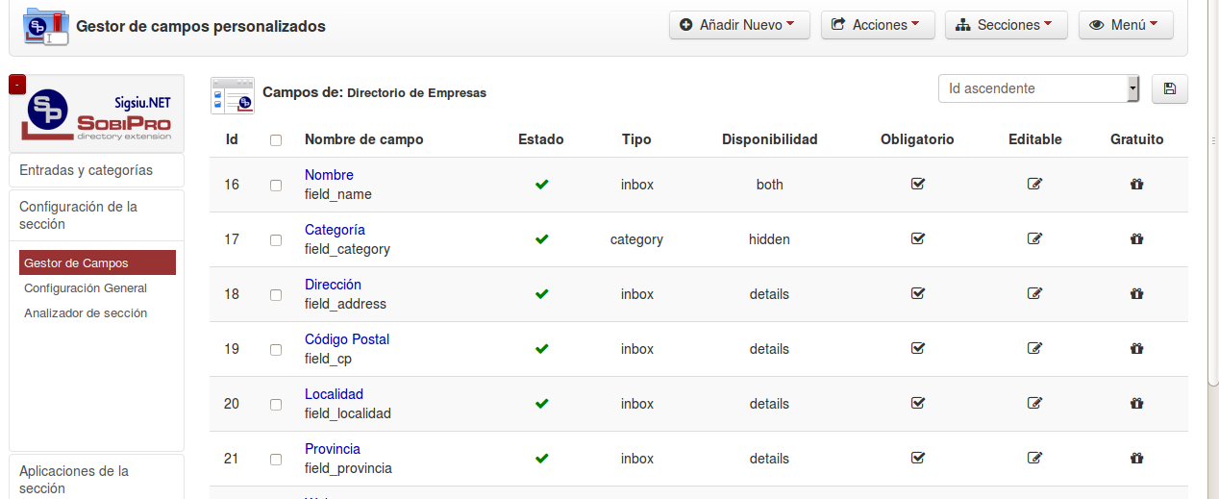Open the Categoría field link
The width and height of the screenshot is (1219, 499).
coord(335,230)
